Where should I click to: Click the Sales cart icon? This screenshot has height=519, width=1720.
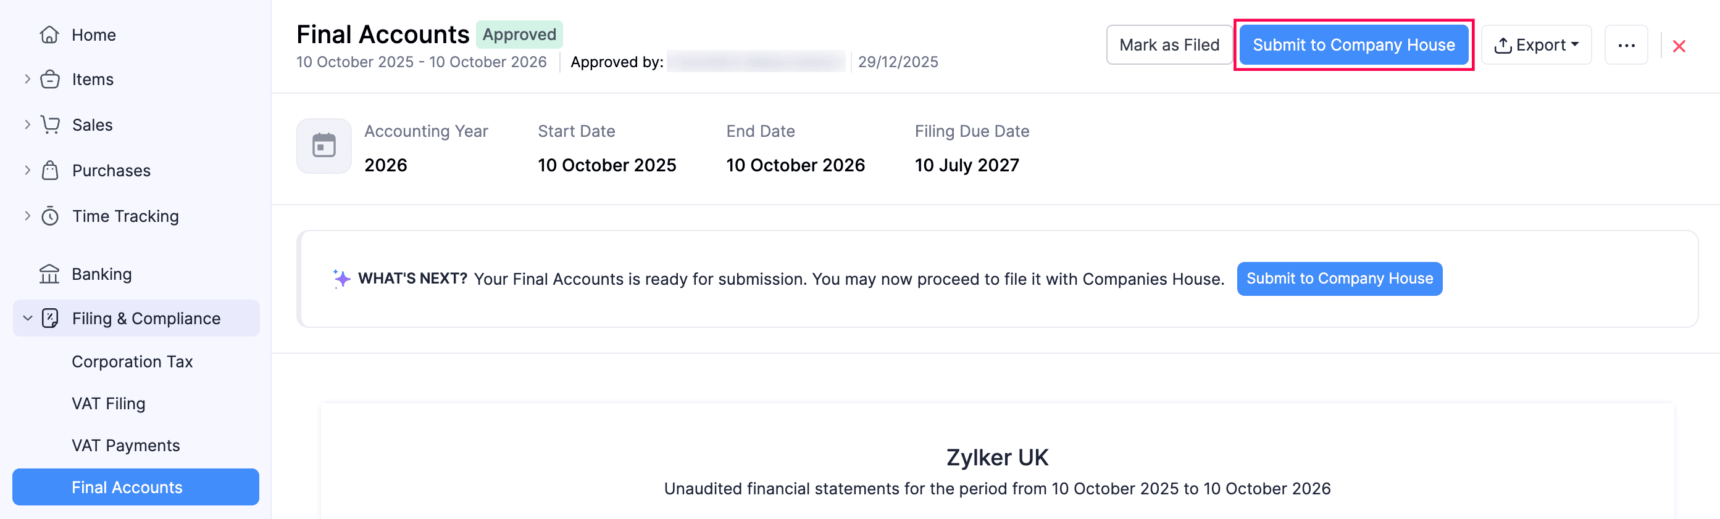coord(50,125)
